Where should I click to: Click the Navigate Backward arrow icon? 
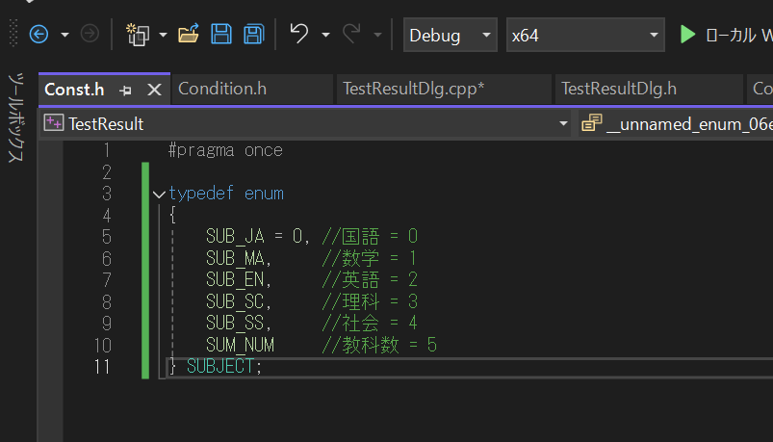coord(39,35)
